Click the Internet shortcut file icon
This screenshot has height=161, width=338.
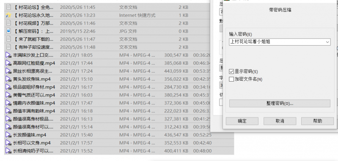tap(8, 15)
